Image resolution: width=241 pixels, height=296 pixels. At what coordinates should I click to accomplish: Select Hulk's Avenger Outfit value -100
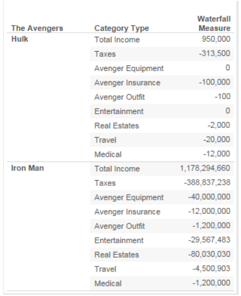[223, 97]
